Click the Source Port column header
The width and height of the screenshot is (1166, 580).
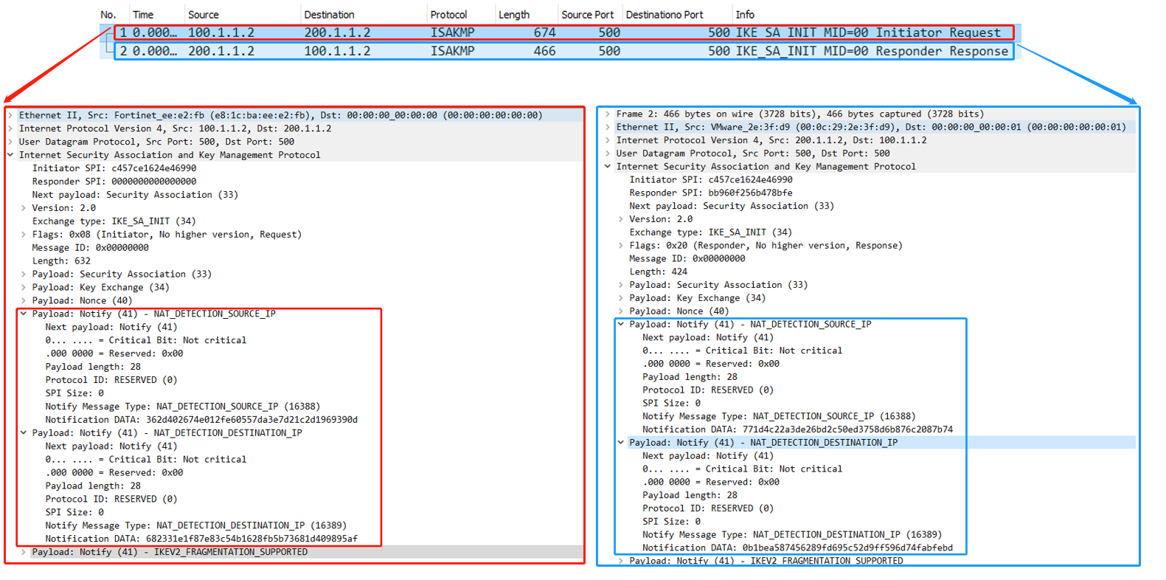click(587, 15)
